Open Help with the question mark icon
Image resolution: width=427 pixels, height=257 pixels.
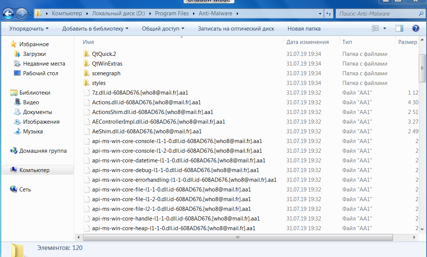(x=415, y=28)
